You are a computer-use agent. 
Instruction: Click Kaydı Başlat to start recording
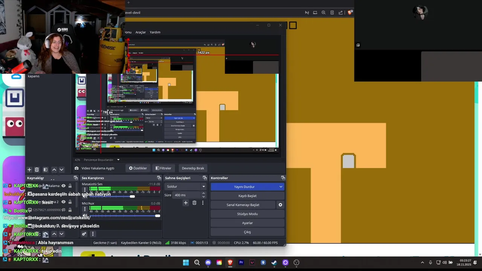point(247,196)
